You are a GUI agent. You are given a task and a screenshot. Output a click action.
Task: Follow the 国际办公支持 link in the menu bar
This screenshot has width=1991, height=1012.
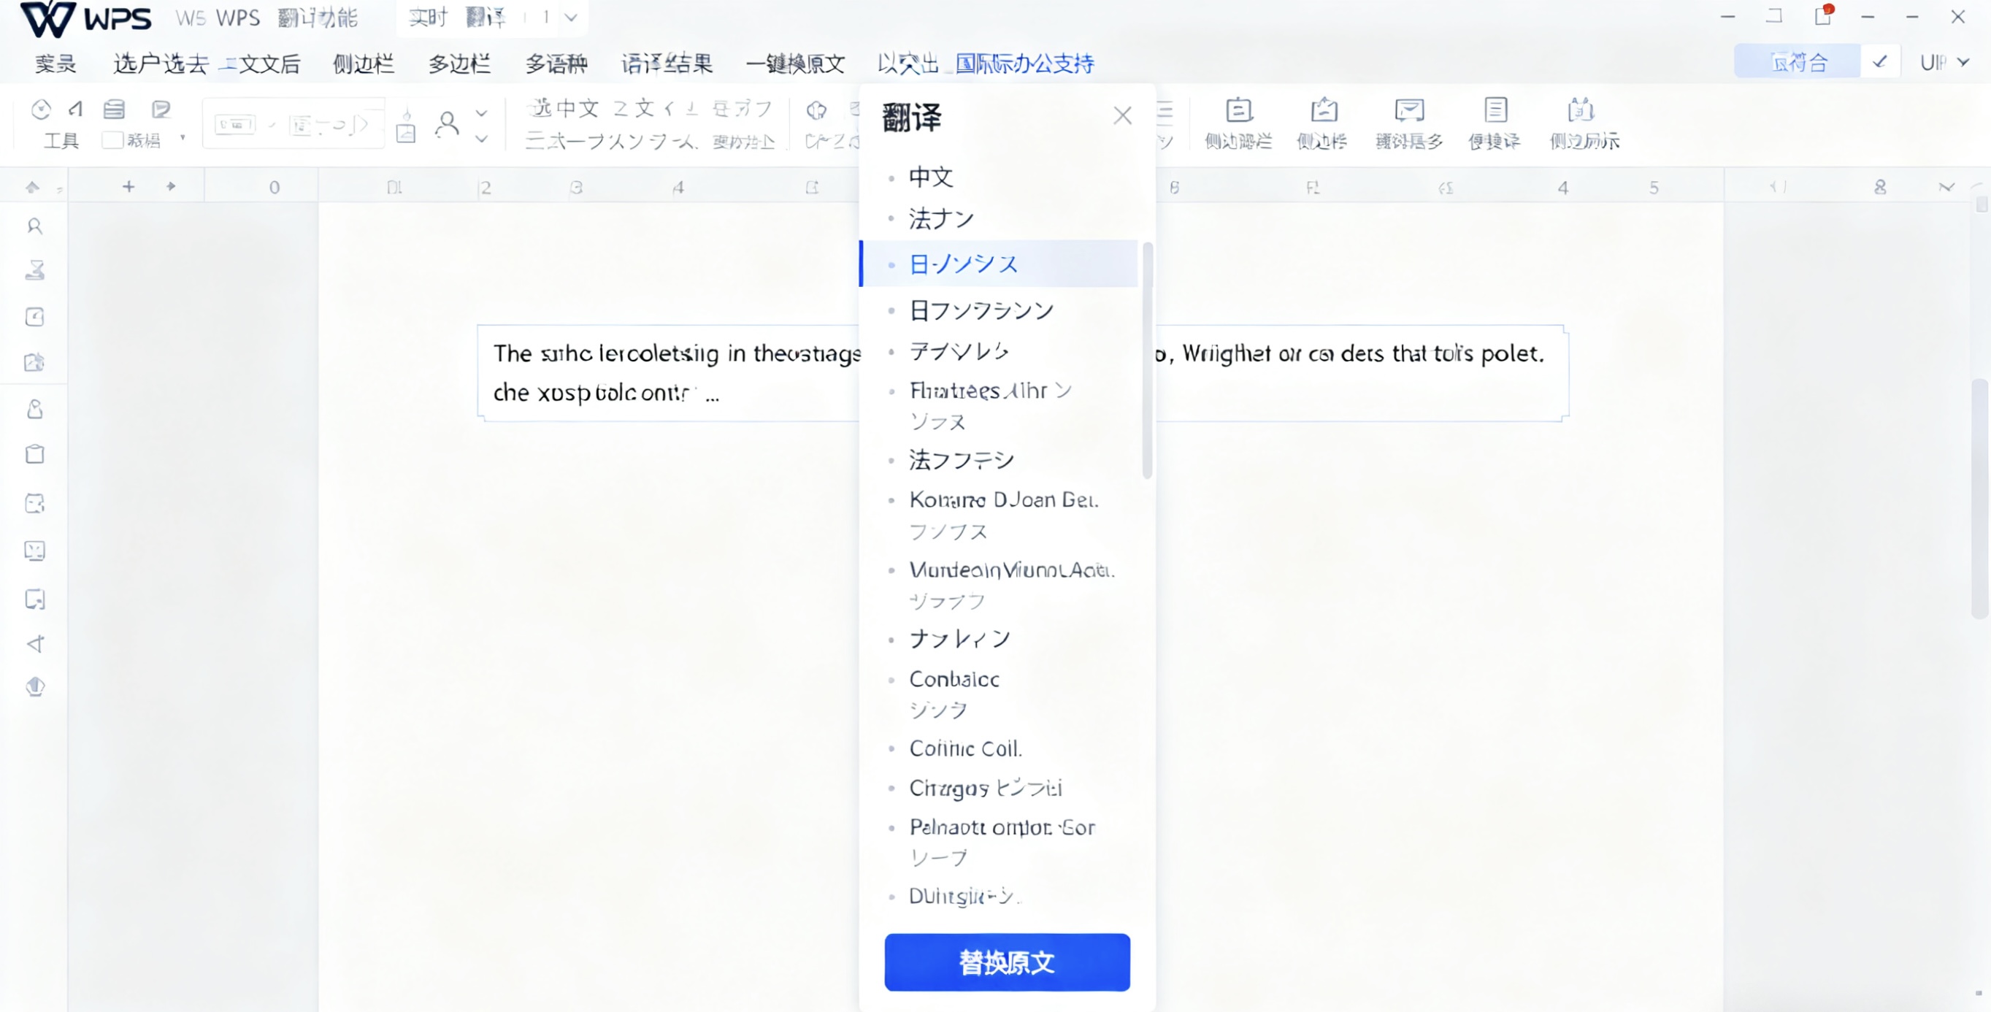click(1024, 64)
